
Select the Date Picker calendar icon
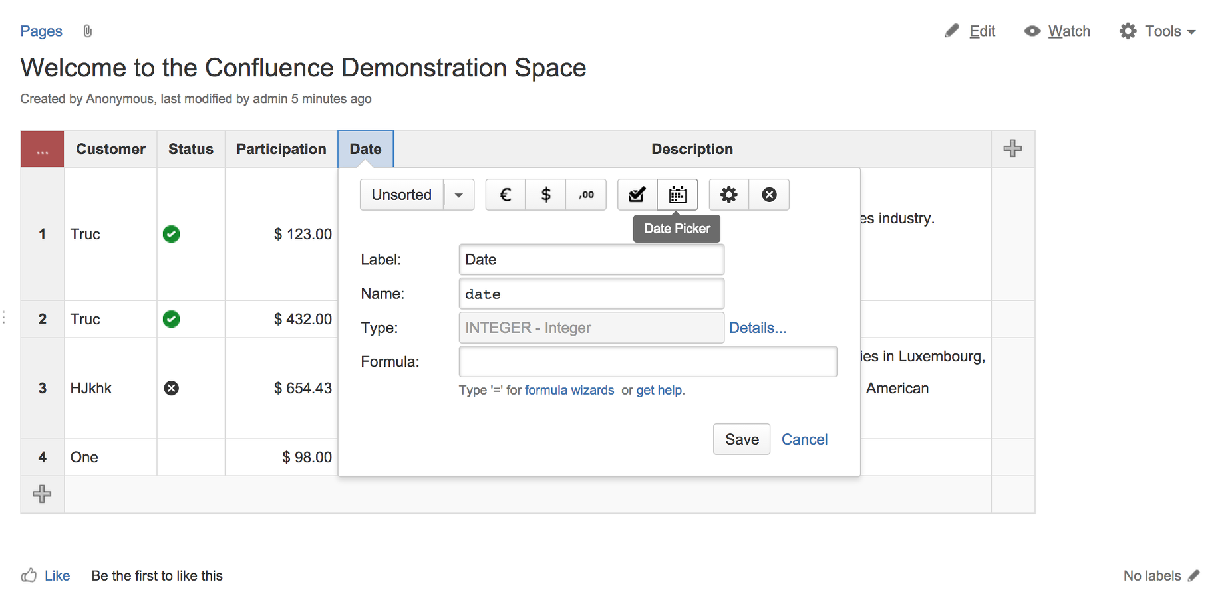point(677,195)
